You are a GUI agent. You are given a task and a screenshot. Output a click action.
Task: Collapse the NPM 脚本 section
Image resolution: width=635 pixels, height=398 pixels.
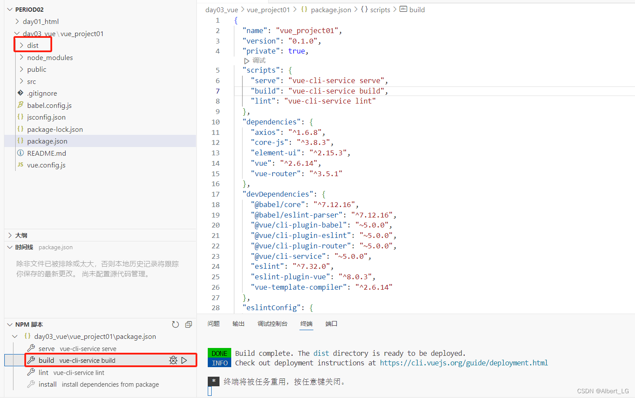coord(10,324)
